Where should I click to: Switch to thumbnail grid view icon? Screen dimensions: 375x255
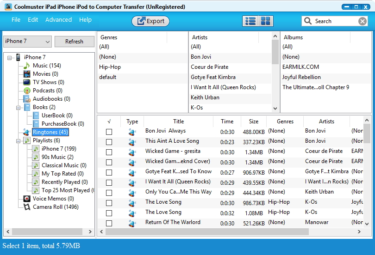(265, 21)
